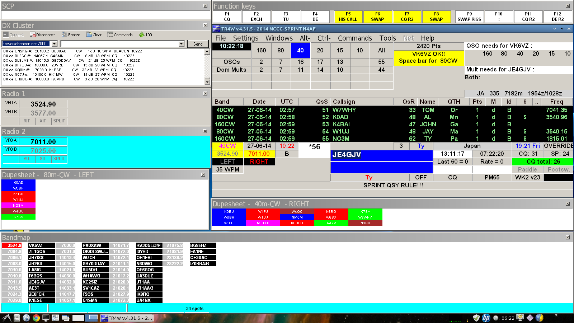Screen dimensions: 574x323
Task: Open the monitor terminal taskbar icon
Action: [46, 318]
